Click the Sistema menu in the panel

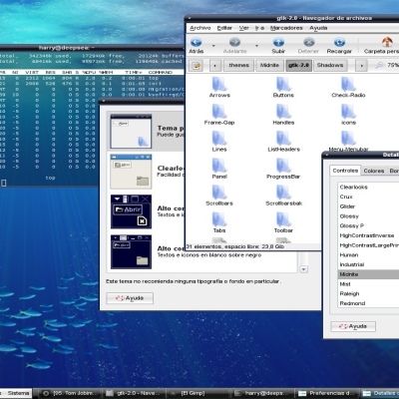pos(18,393)
